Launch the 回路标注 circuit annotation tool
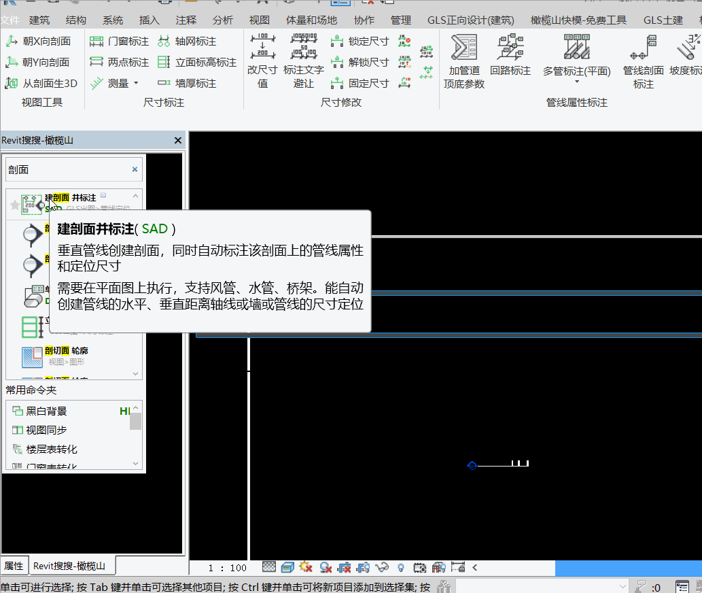This screenshot has height=593, width=702. click(510, 54)
